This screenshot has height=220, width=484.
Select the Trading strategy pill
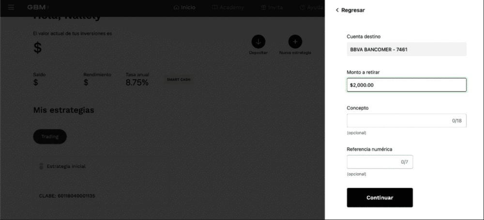50,136
